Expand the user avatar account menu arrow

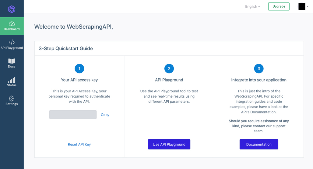[308, 7]
